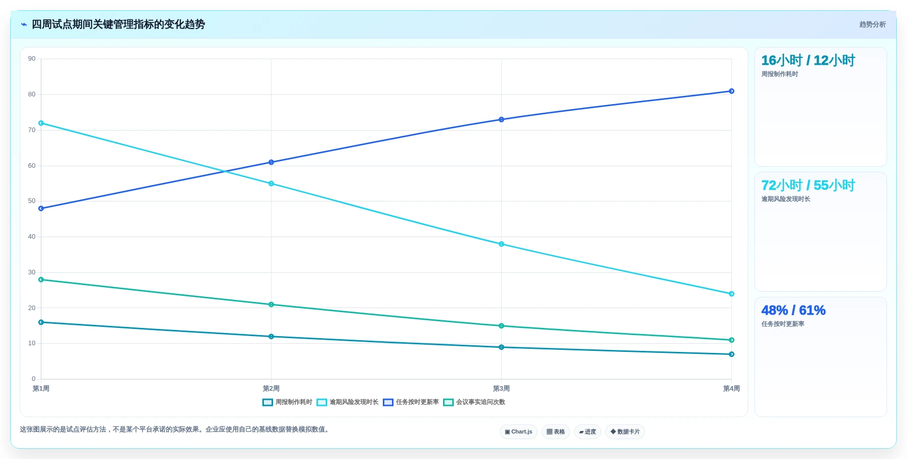Viewport: 907px width, 459px height.
Task: Click the 第2周 x-axis label
Action: [271, 389]
